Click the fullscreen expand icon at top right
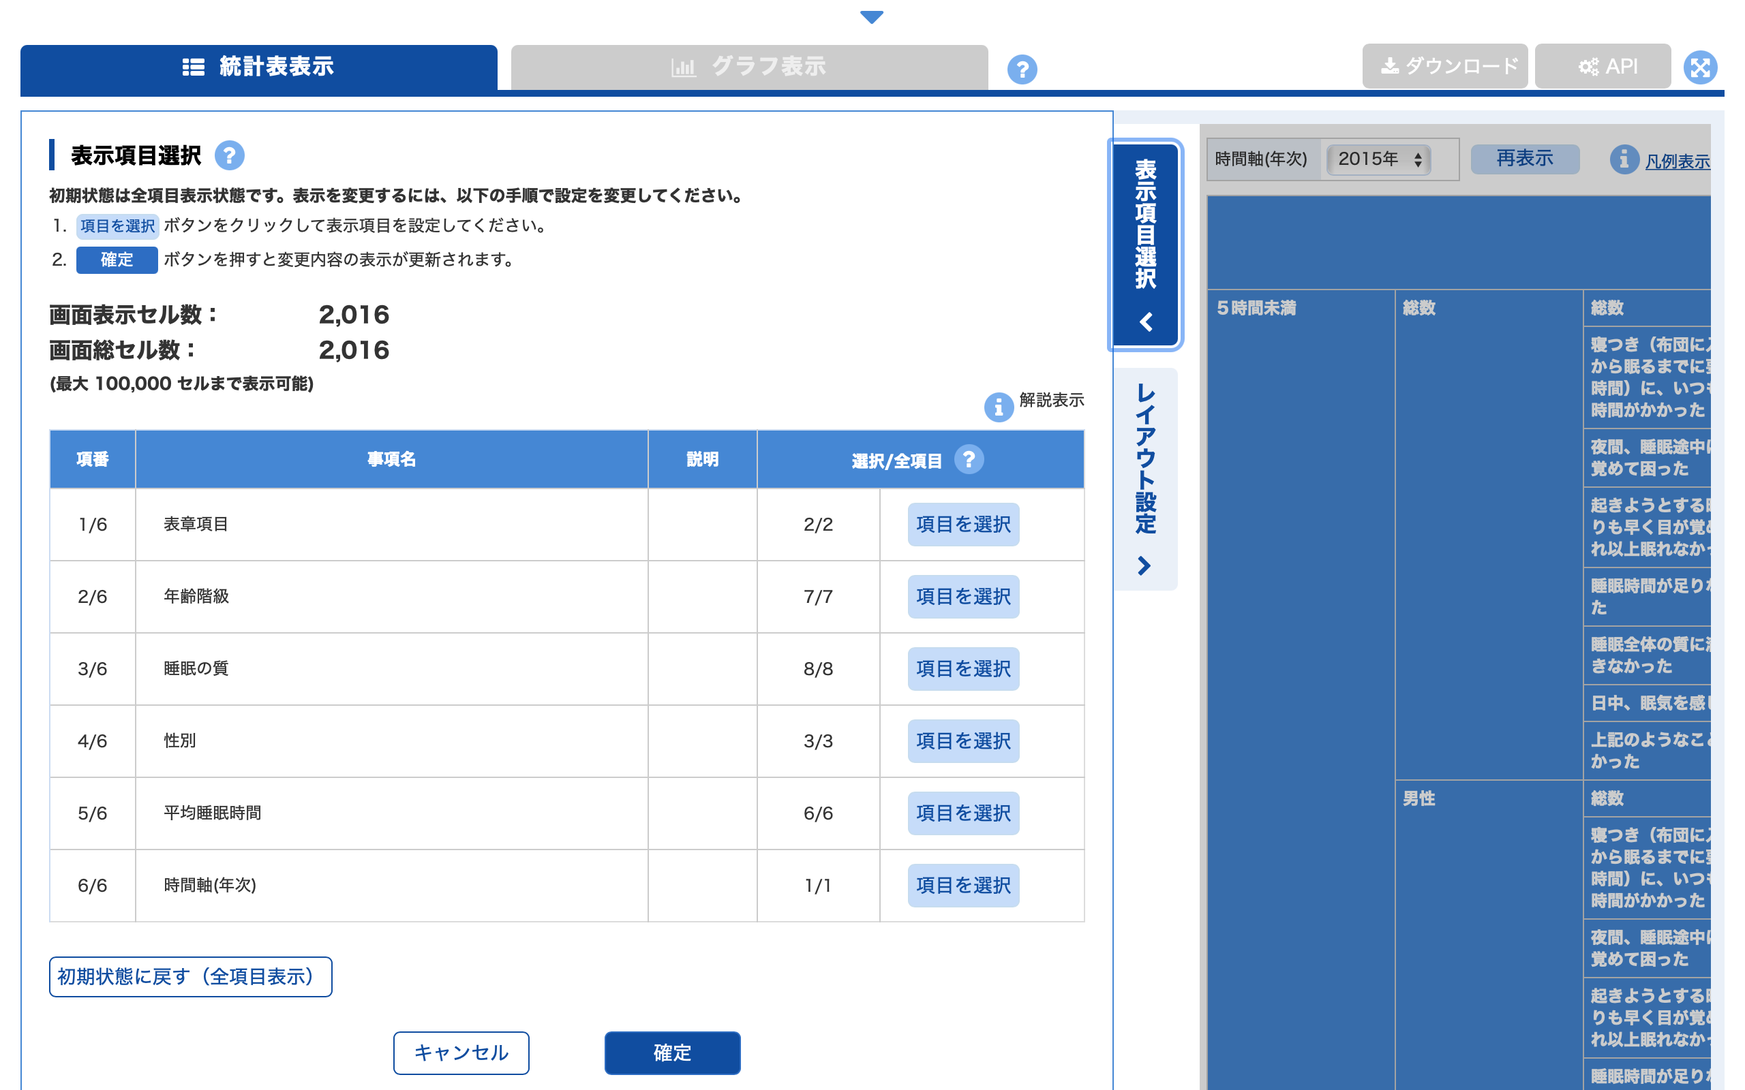The image size is (1745, 1090). (1699, 67)
